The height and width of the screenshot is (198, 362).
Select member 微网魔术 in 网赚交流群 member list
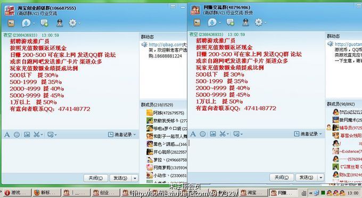point(347,120)
